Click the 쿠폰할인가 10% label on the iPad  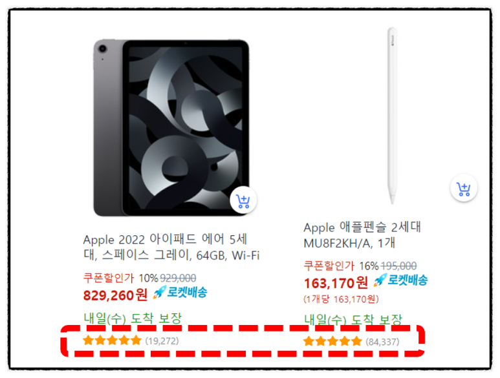click(120, 278)
